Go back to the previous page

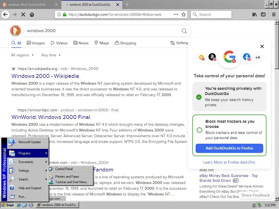click(5, 14)
